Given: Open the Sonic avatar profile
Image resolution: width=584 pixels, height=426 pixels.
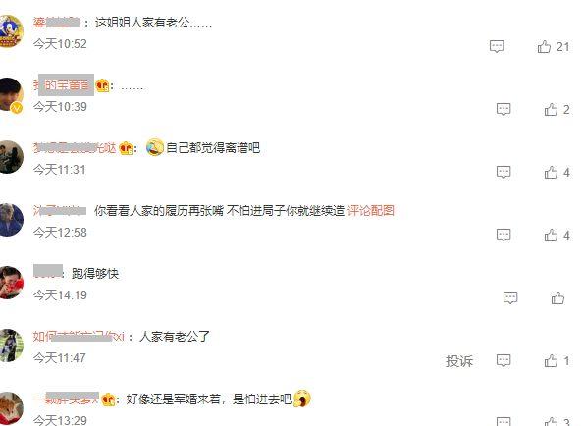Looking at the screenshot, I should pyautogui.click(x=10, y=30).
